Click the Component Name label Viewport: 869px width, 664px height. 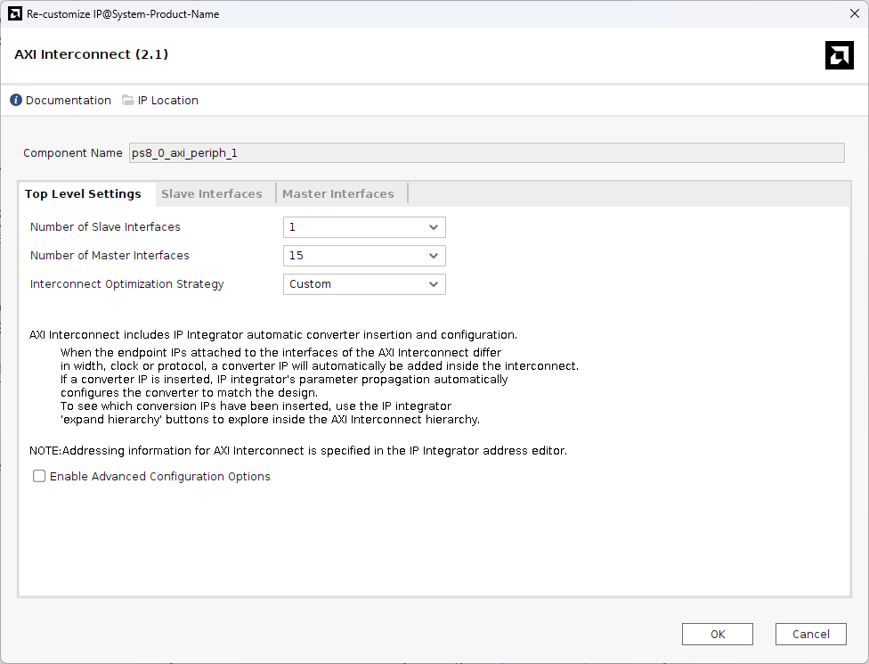73,152
